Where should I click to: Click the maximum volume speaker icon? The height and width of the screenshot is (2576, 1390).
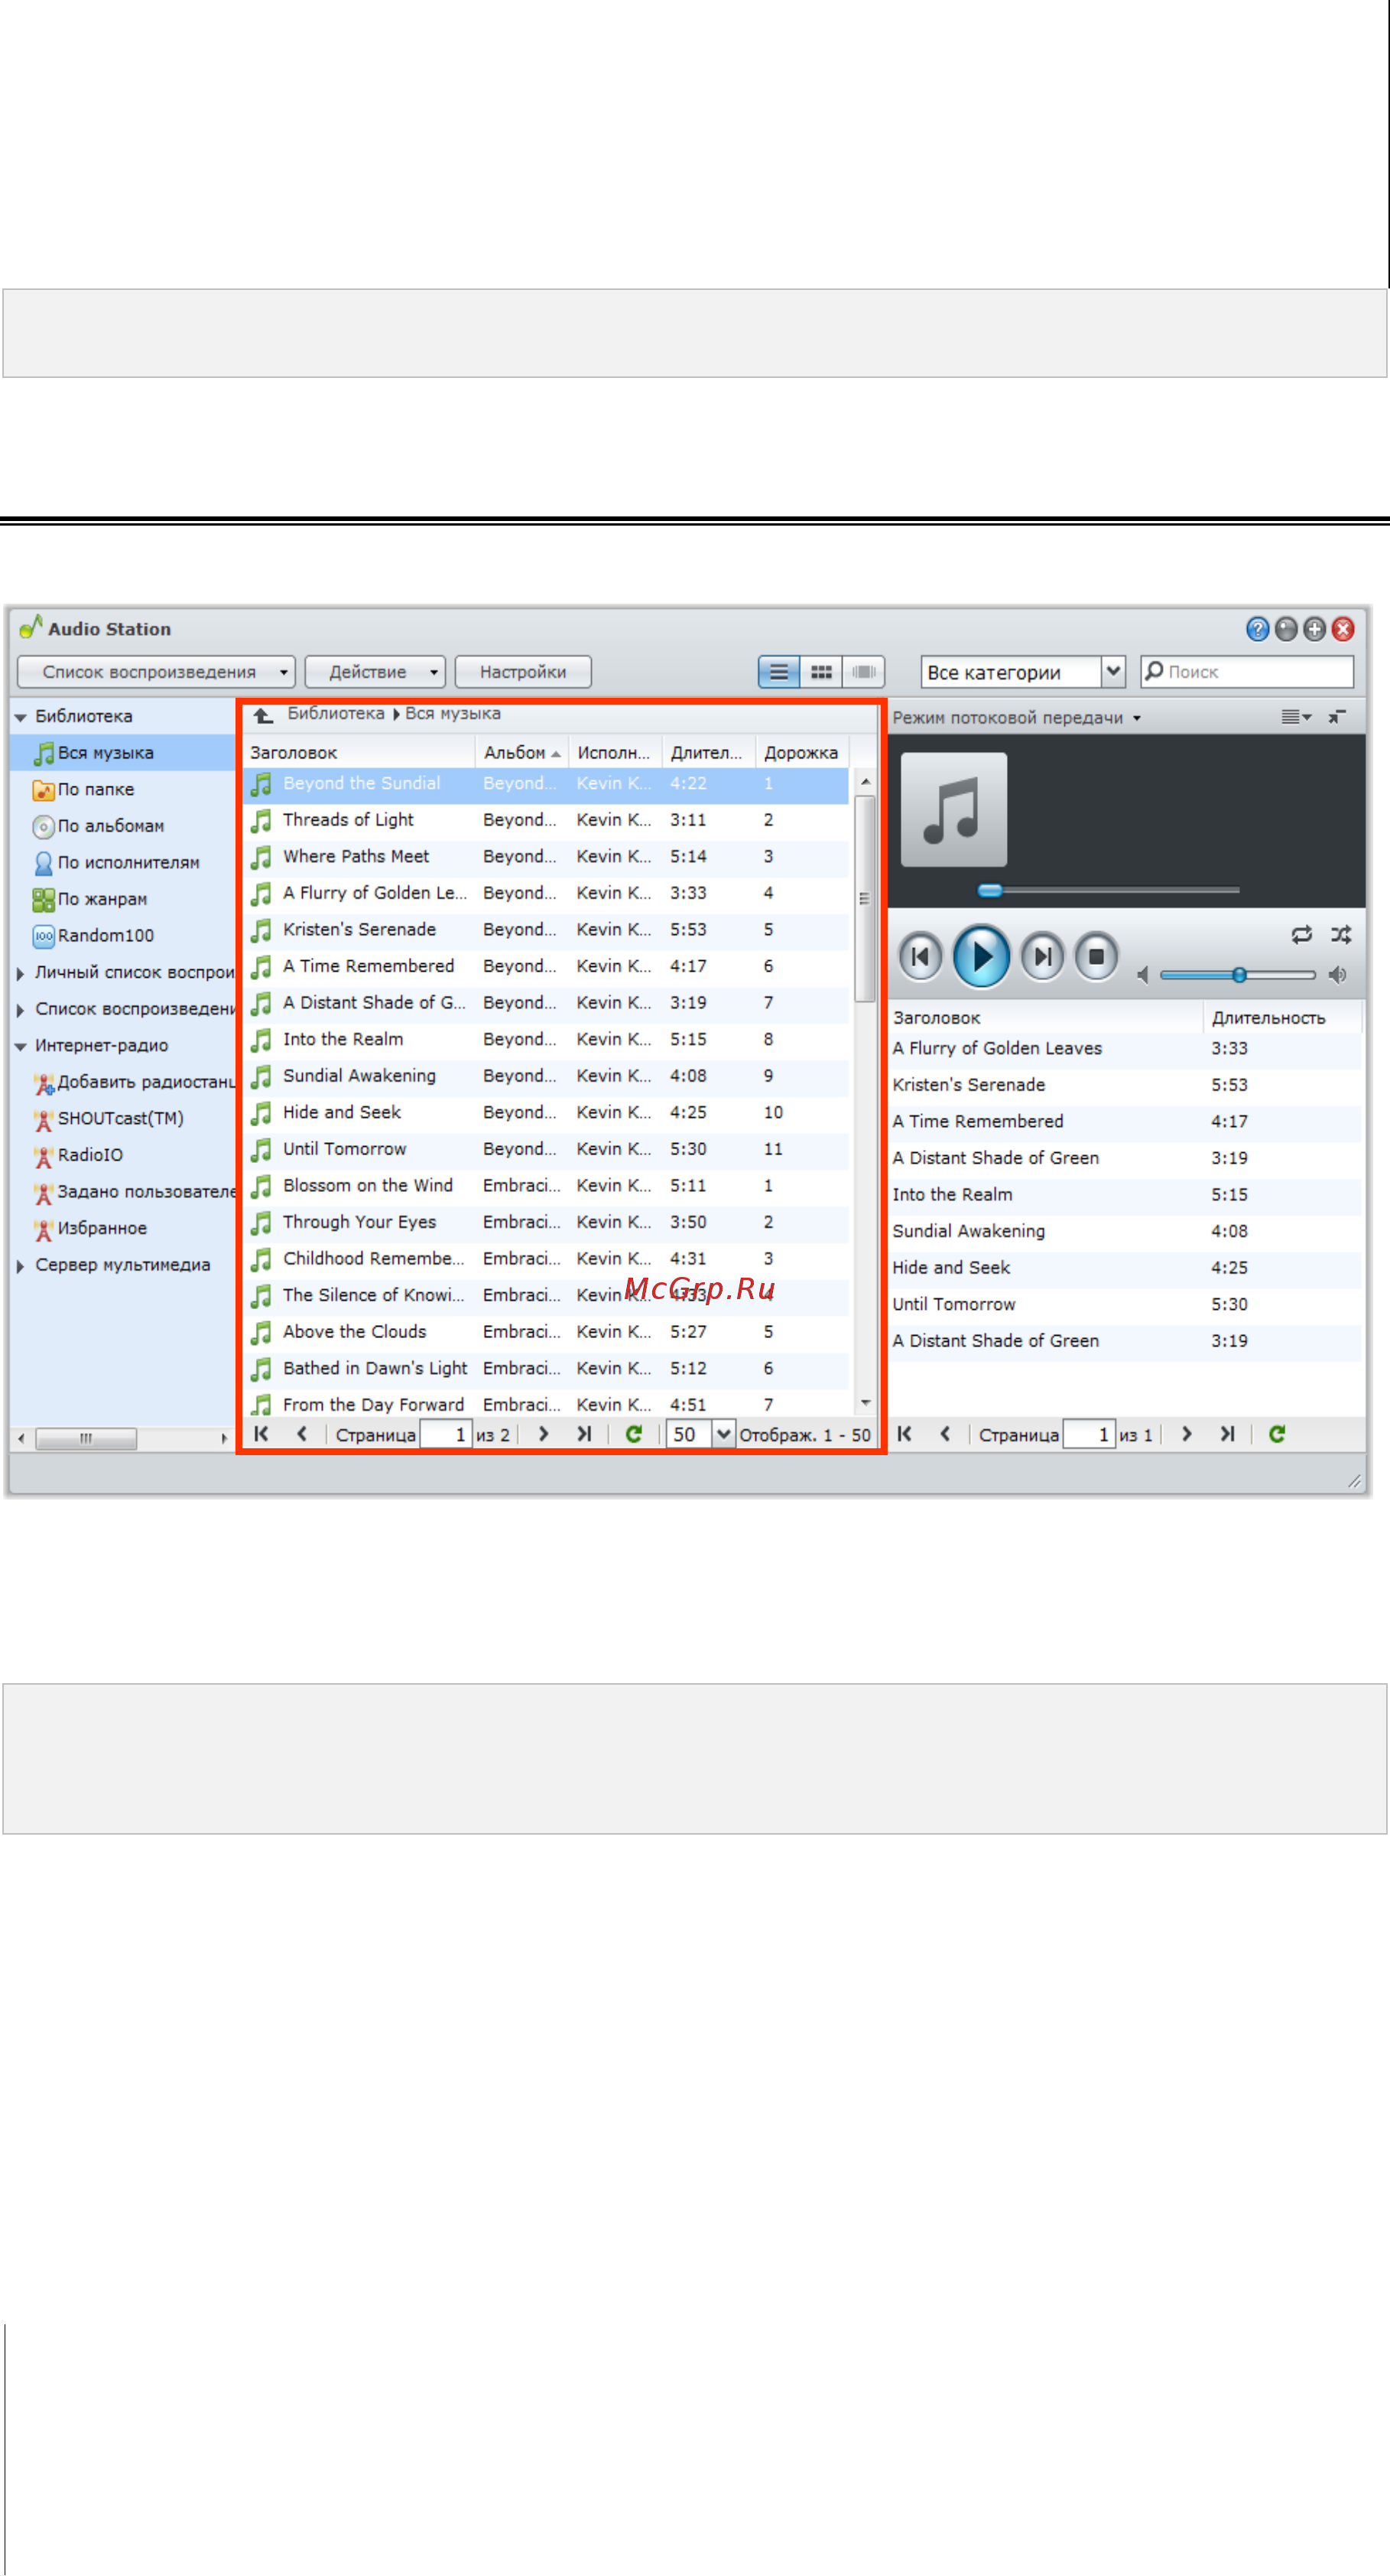1337,975
